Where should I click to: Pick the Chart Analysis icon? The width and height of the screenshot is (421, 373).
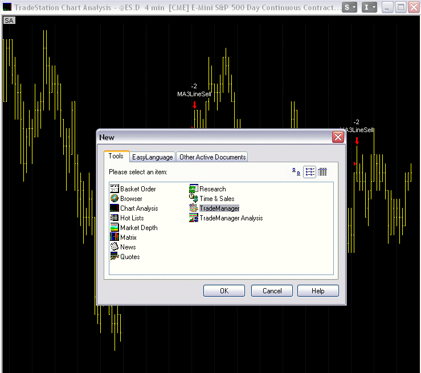pyautogui.click(x=115, y=208)
